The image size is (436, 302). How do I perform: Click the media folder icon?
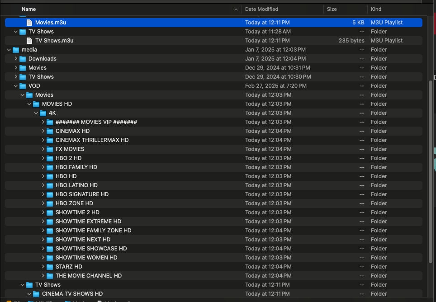point(16,50)
